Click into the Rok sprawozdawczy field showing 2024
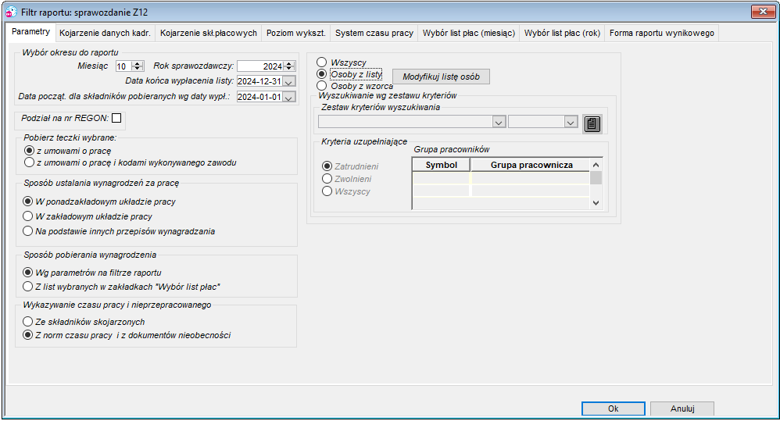 pos(261,66)
